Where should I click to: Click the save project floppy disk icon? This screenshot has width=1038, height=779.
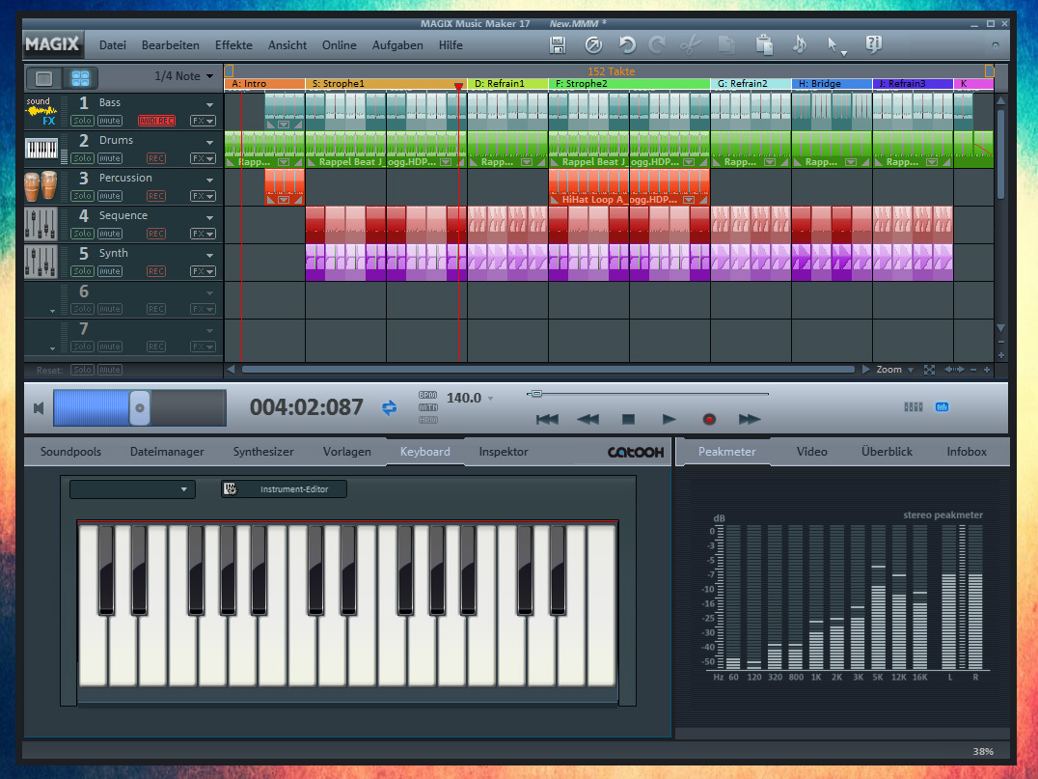pos(558,44)
